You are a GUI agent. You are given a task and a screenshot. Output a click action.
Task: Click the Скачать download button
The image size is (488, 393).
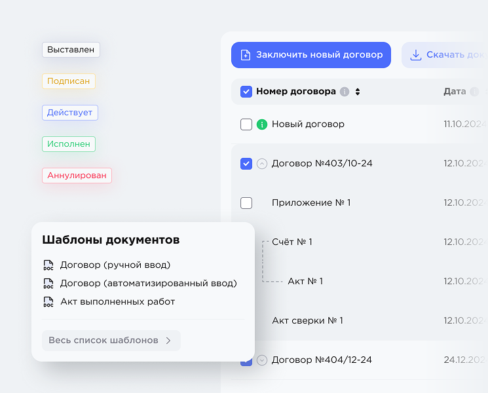point(445,55)
